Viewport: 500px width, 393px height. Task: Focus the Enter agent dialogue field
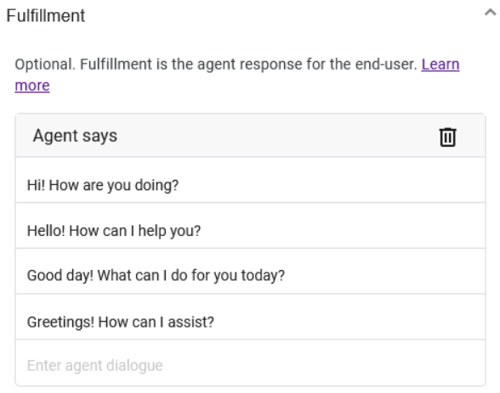click(x=250, y=362)
